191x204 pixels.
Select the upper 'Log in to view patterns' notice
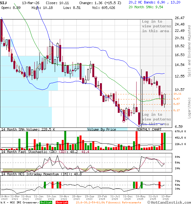156,26
